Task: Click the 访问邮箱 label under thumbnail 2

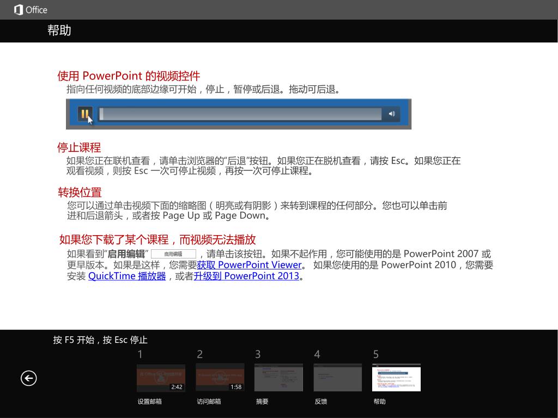Action: click(x=209, y=401)
